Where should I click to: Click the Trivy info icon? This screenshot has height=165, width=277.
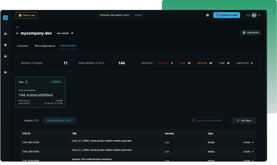pyautogui.click(x=26, y=82)
